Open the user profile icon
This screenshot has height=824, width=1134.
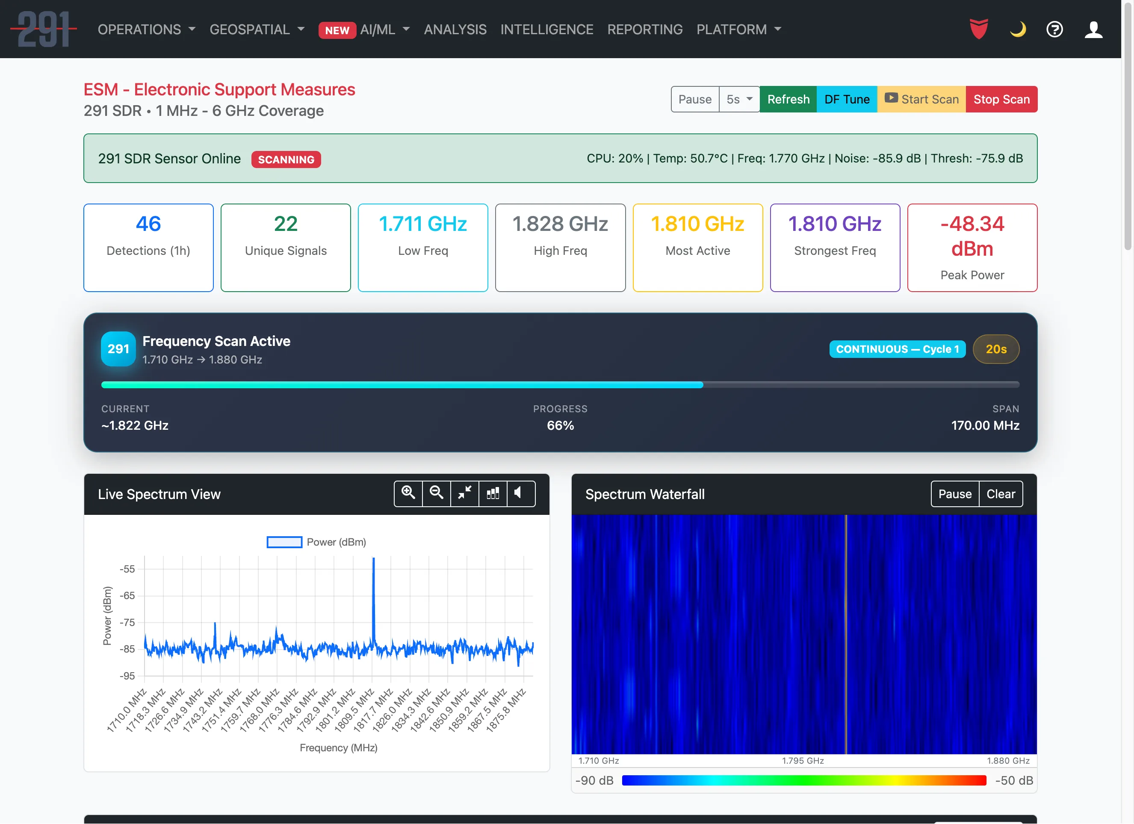tap(1093, 29)
